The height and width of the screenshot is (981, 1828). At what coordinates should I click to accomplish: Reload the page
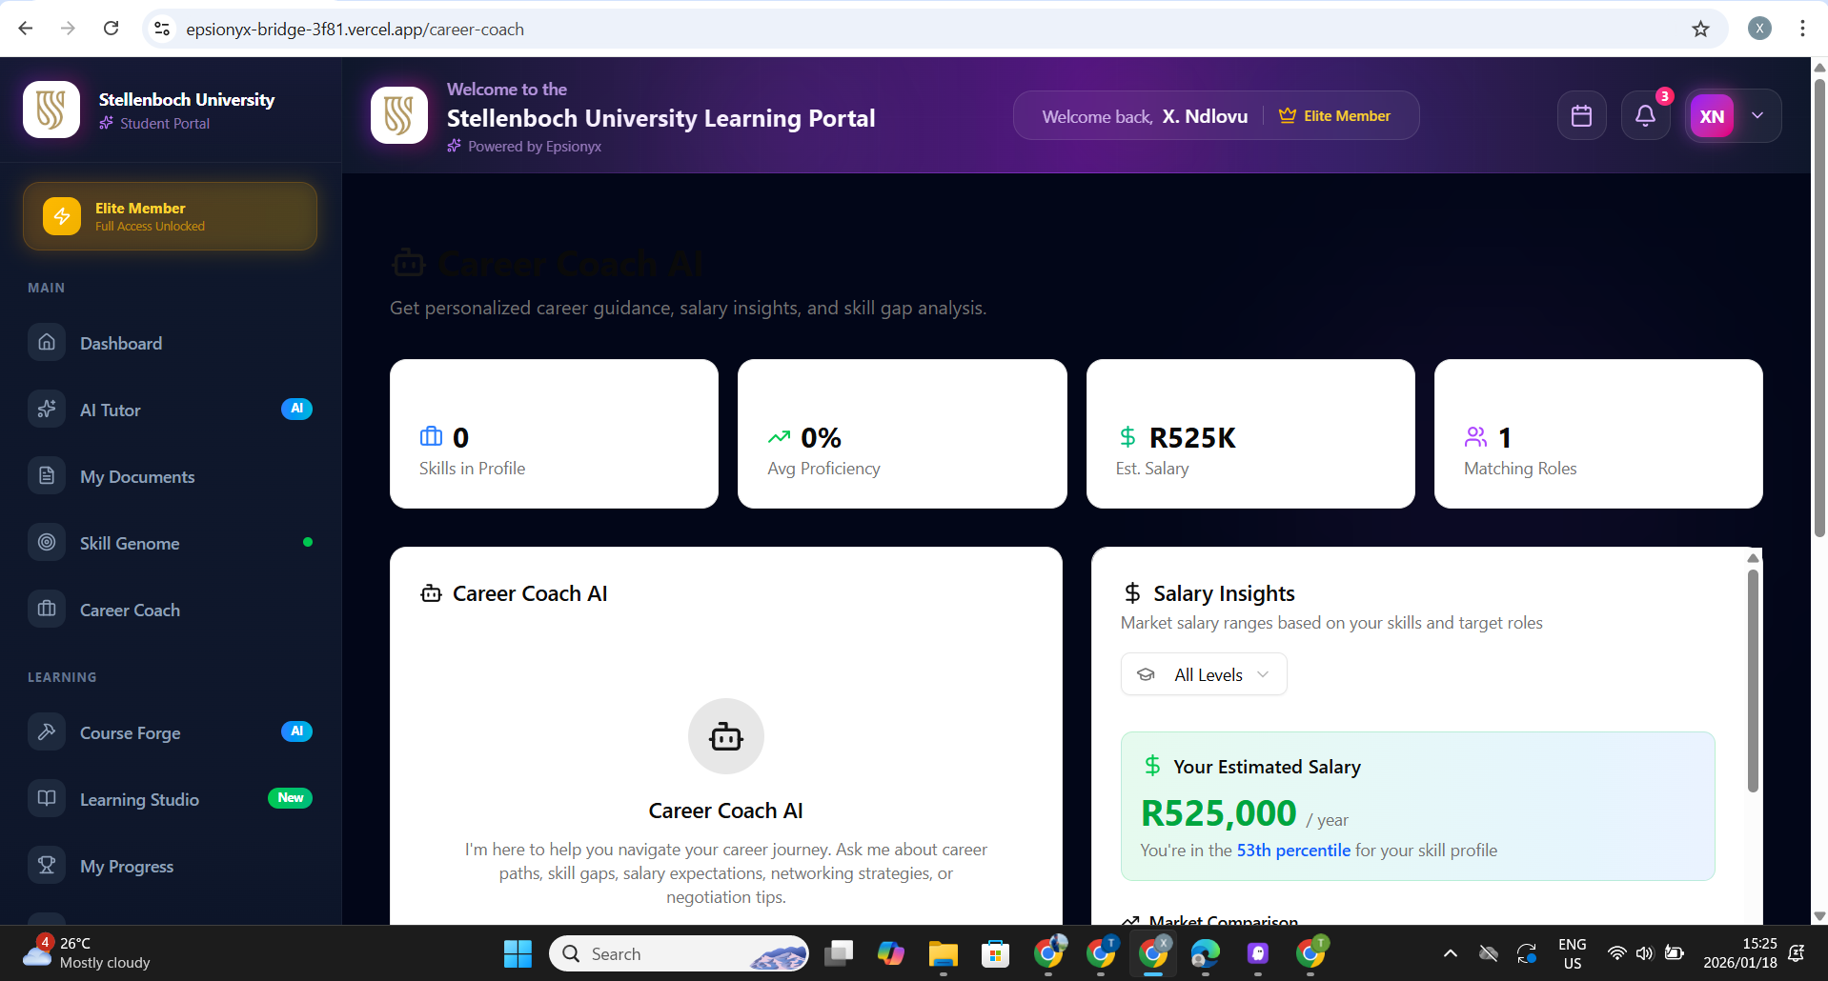click(112, 29)
